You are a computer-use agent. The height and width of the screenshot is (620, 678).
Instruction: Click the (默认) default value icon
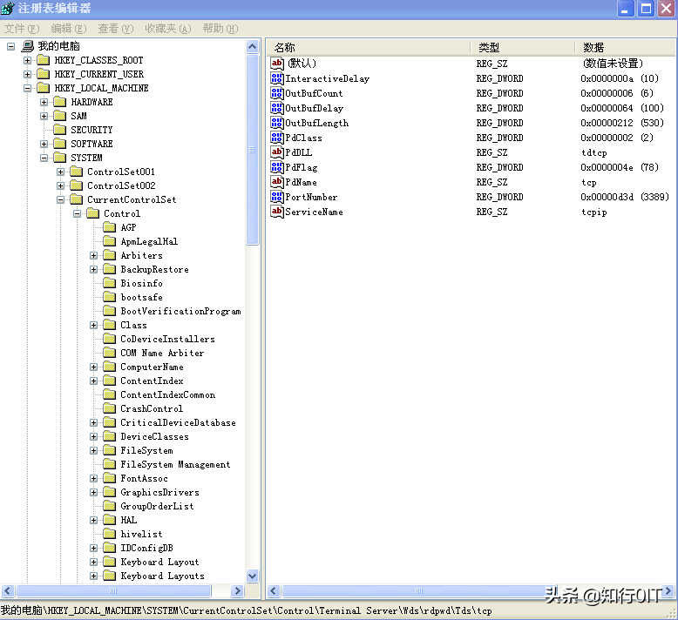(x=277, y=63)
